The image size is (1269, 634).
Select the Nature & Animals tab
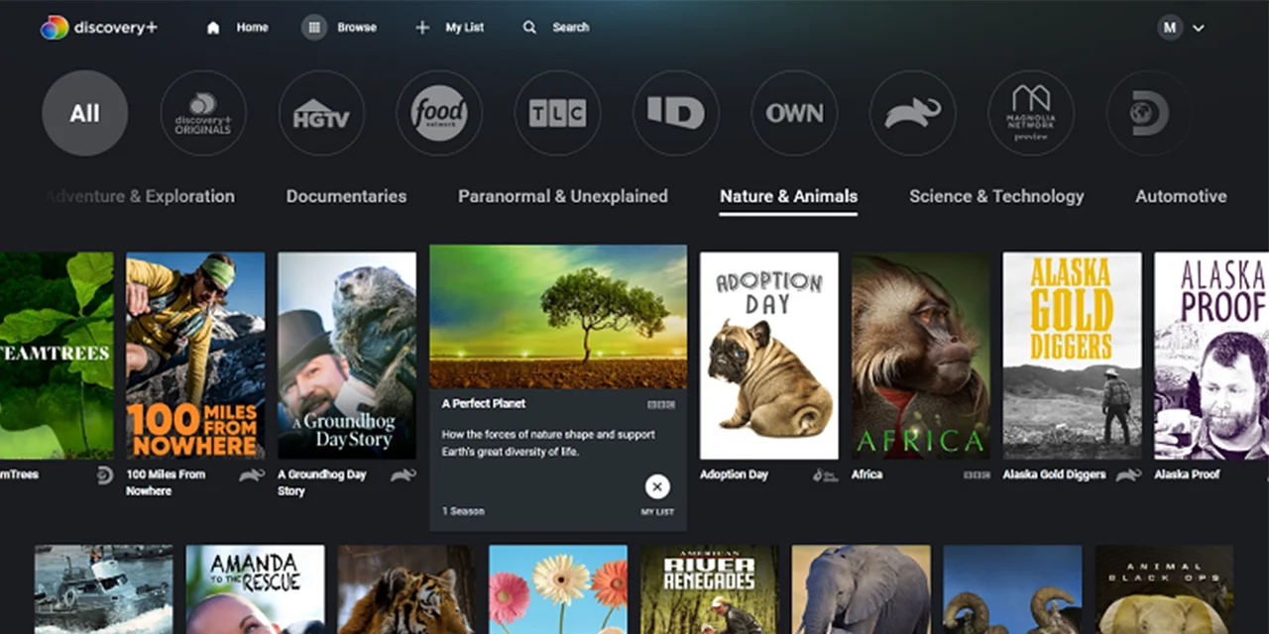(x=789, y=196)
